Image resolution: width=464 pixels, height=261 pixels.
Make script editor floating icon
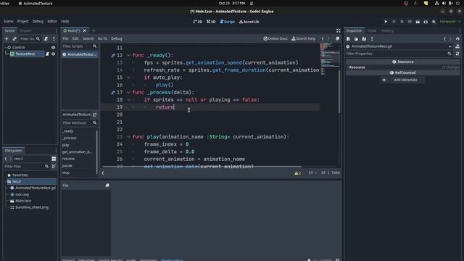pyautogui.click(x=337, y=38)
